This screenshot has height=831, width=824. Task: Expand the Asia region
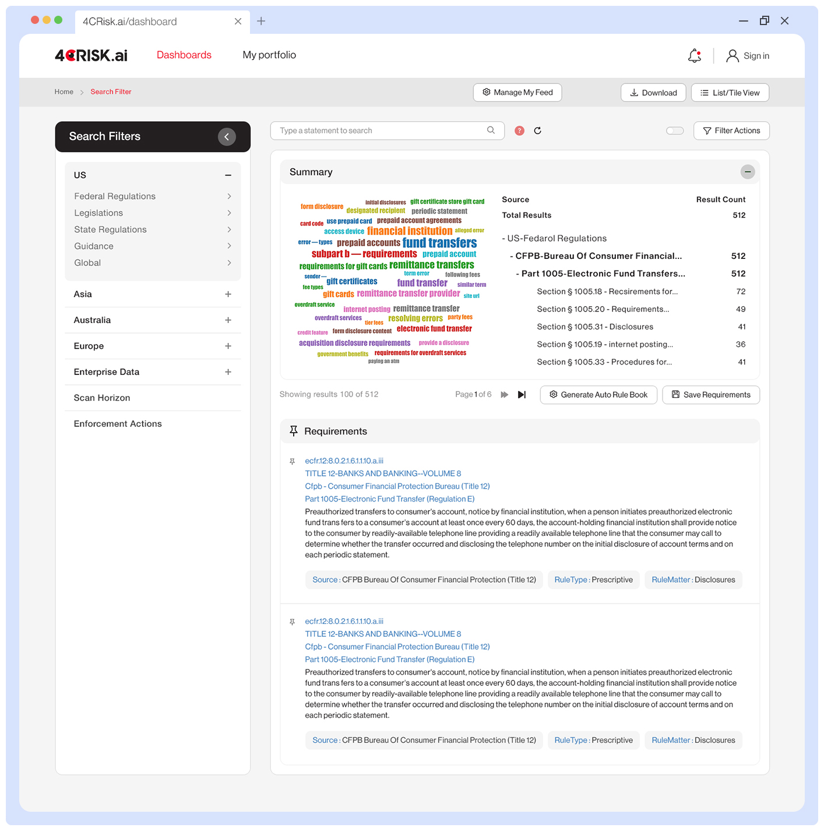pos(228,294)
